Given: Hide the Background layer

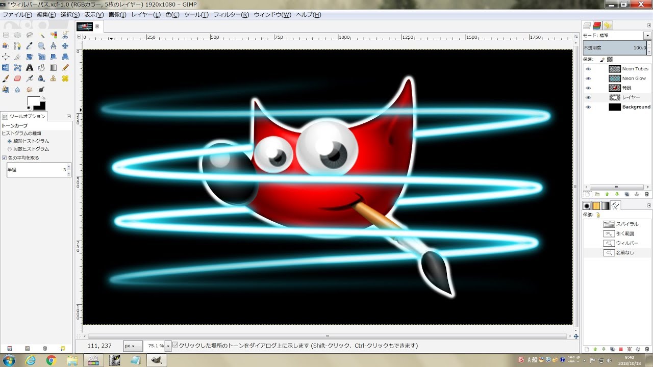Looking at the screenshot, I should tap(588, 107).
